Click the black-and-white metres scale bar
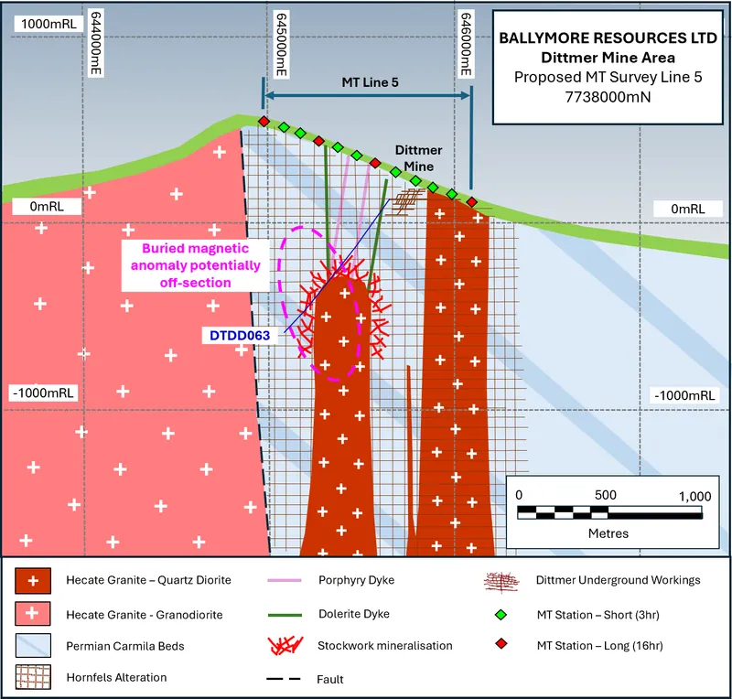This screenshot has height=699, width=732. pyautogui.click(x=609, y=512)
